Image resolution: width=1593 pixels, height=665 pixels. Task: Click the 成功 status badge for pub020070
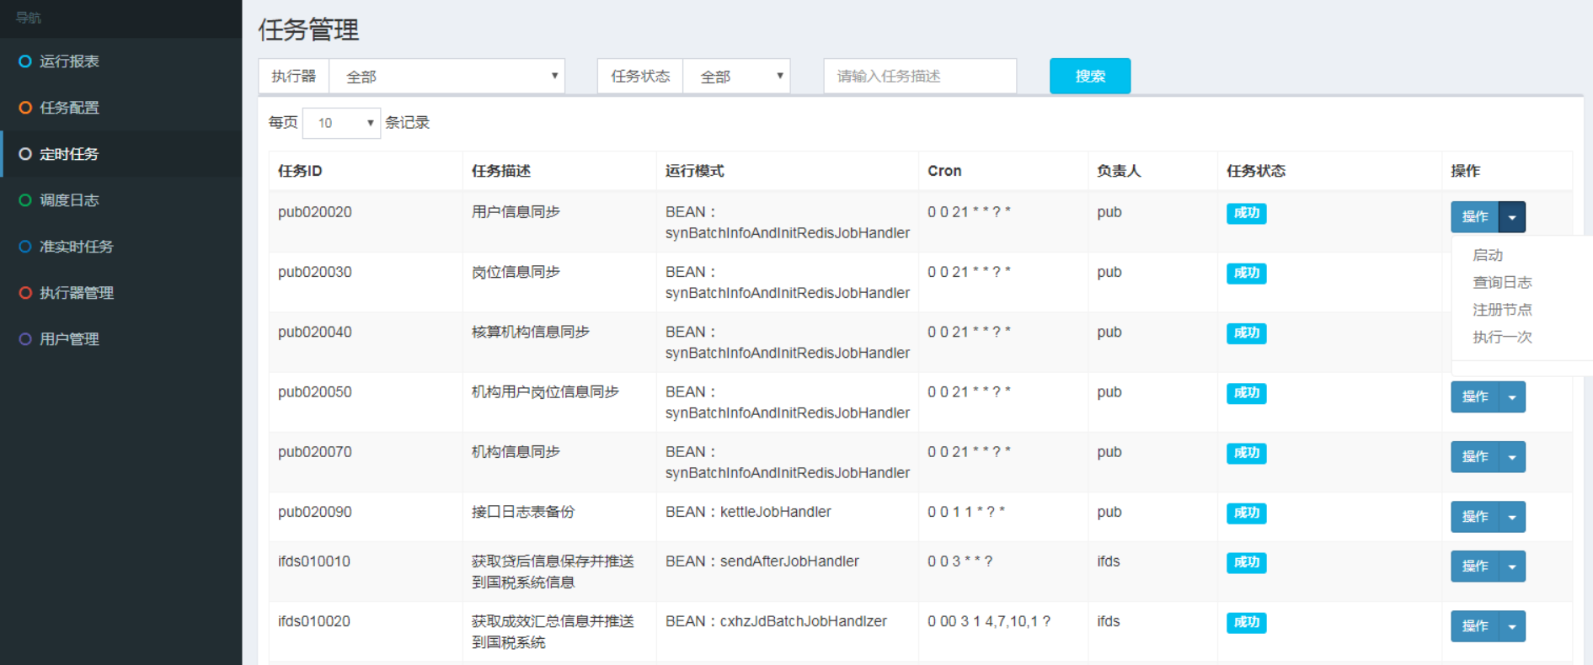(1246, 454)
